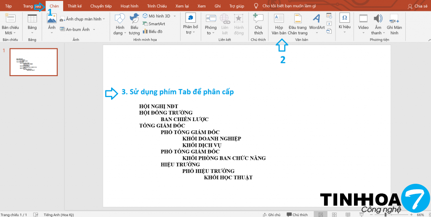Open the Thiết kế tab
The height and width of the screenshot is (217, 431).
click(x=74, y=6)
